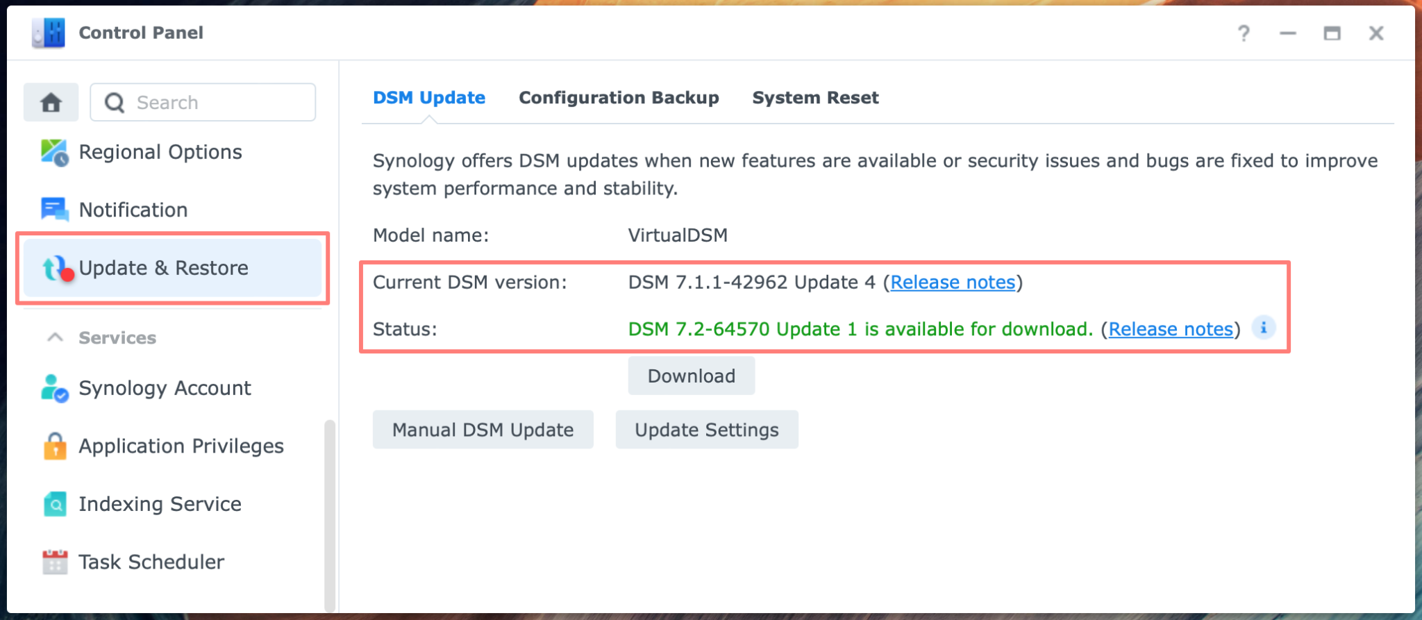Collapse the Services section
Screen dimensions: 1422x620
click(55, 337)
